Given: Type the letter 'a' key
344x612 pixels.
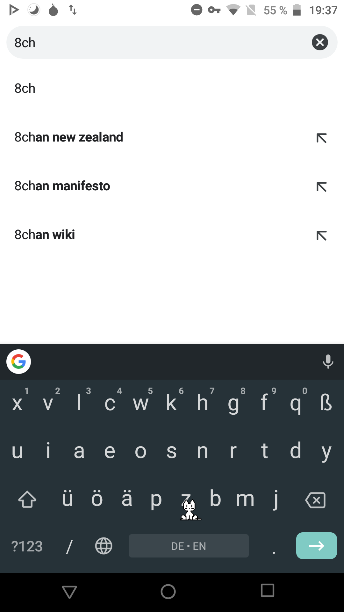Looking at the screenshot, I should tap(79, 451).
